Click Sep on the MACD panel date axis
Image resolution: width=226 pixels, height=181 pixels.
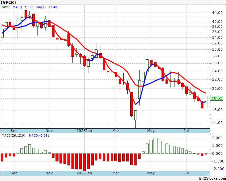pyautogui.click(x=14, y=173)
